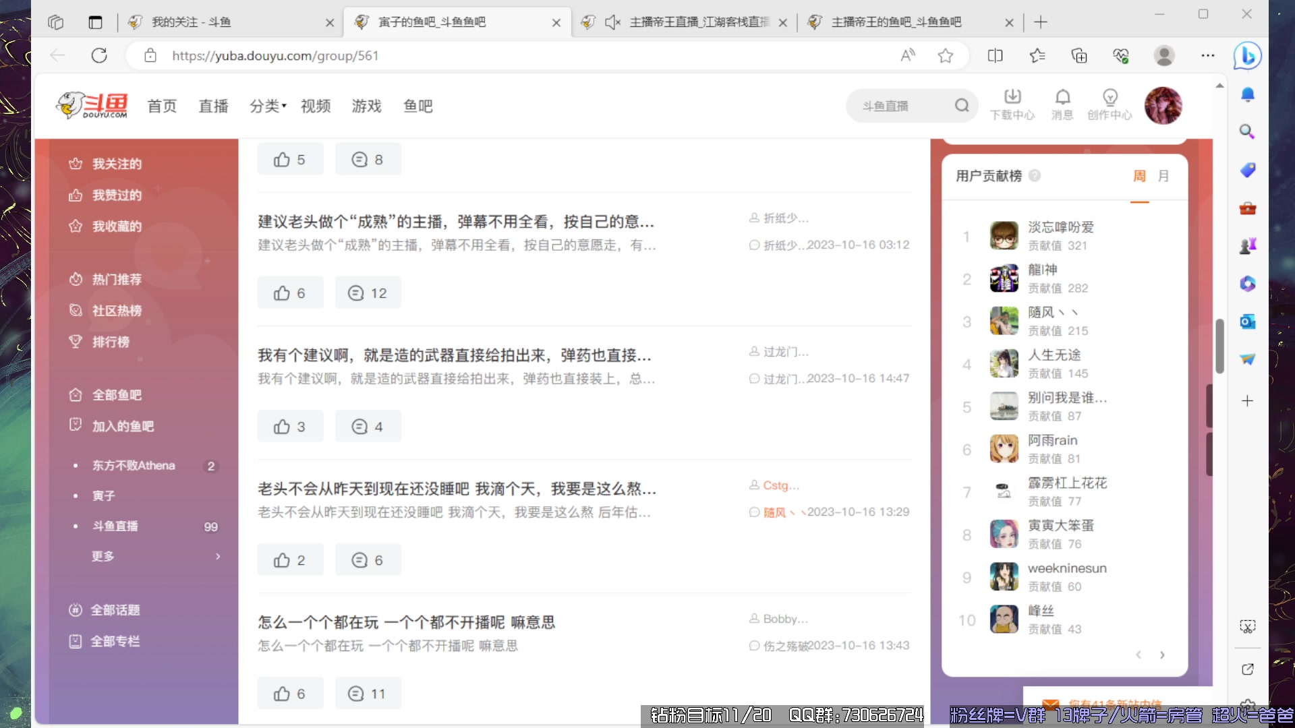The width and height of the screenshot is (1295, 728).
Task: Expand 更多 in the left sidebar
Action: (102, 556)
